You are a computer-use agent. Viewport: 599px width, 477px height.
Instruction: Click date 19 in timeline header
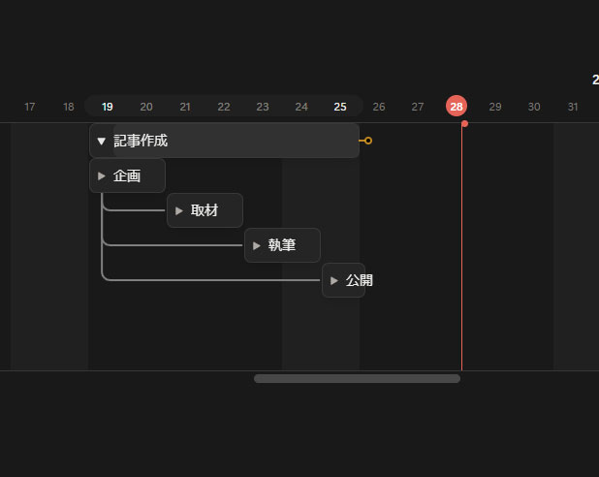click(x=108, y=107)
